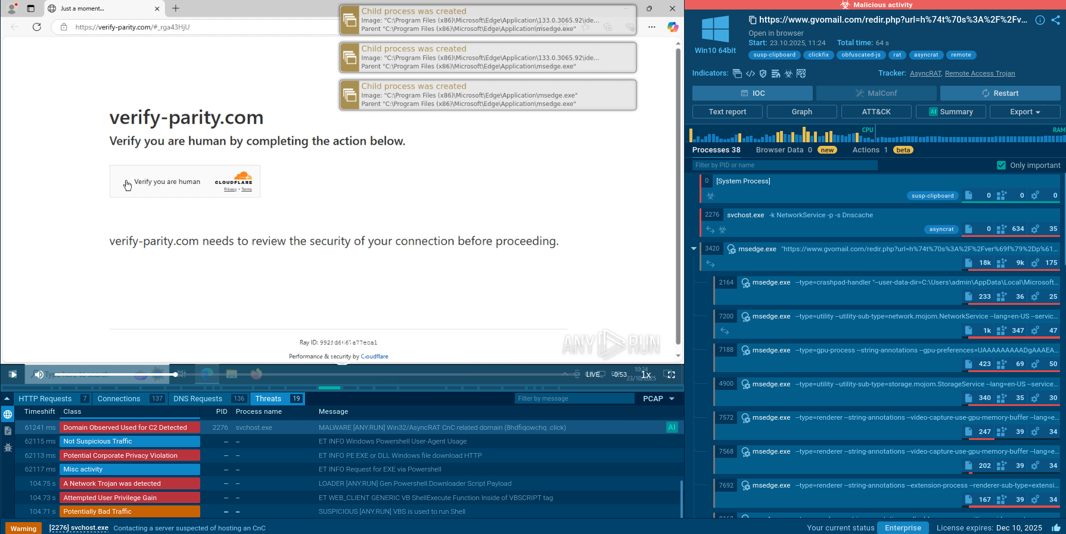Click process icon for msedge.exe PID 3420
The image size is (1066, 534).
731,249
